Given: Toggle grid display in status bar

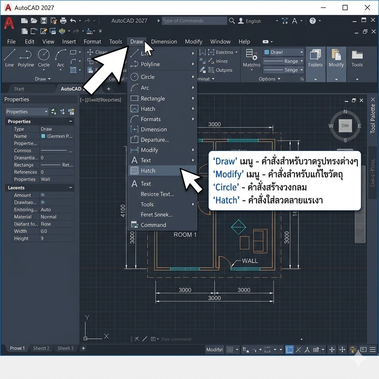Looking at the screenshot, I should 230,349.
